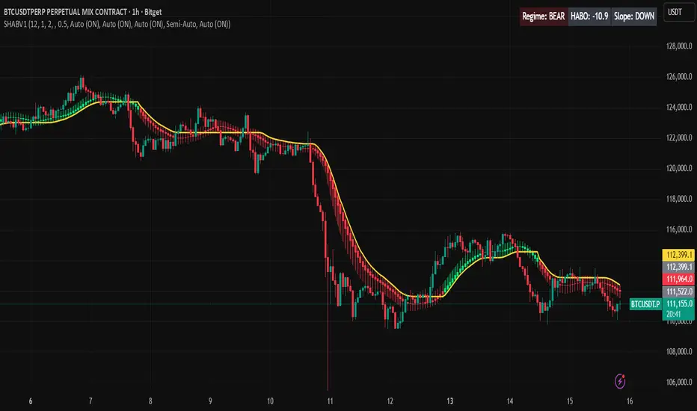Click date 11 on the time axis
This screenshot has height=411, width=697.
[330, 401]
